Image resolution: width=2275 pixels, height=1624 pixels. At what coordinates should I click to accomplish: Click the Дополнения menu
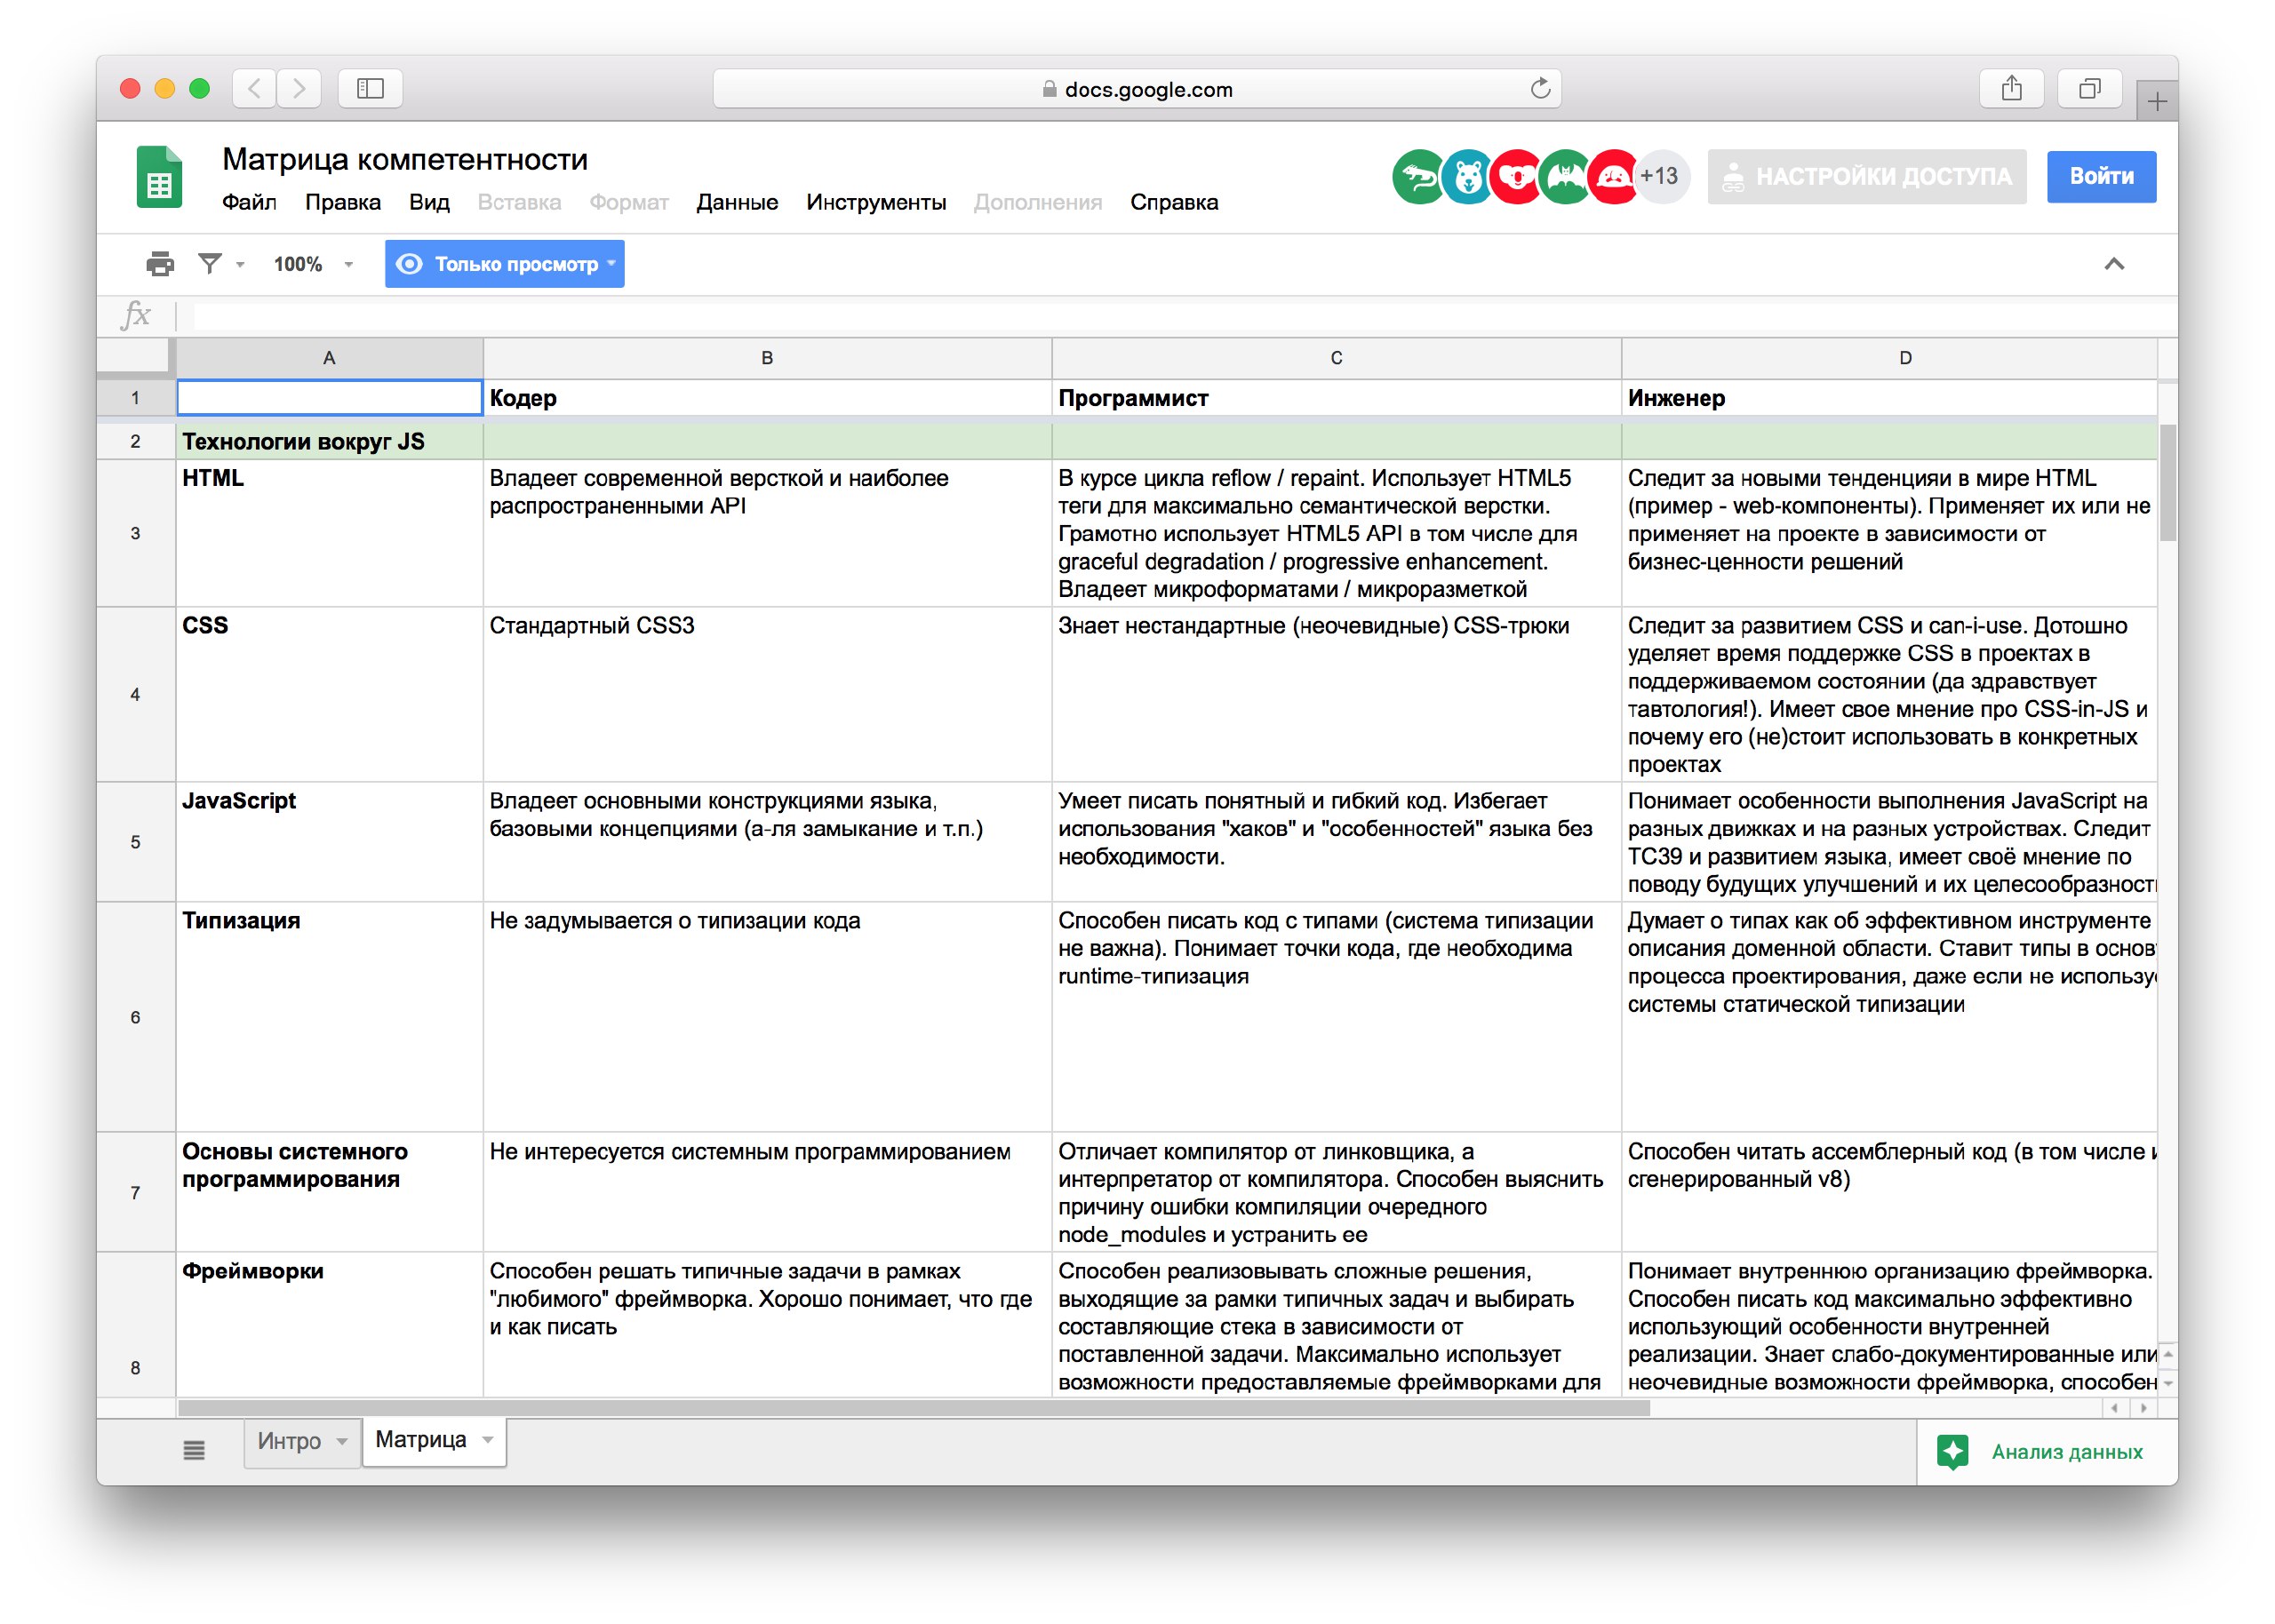pyautogui.click(x=1038, y=203)
